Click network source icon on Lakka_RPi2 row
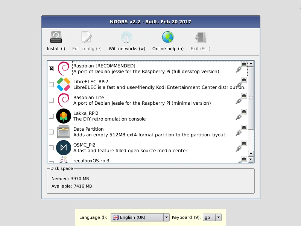 pyautogui.click(x=241, y=115)
